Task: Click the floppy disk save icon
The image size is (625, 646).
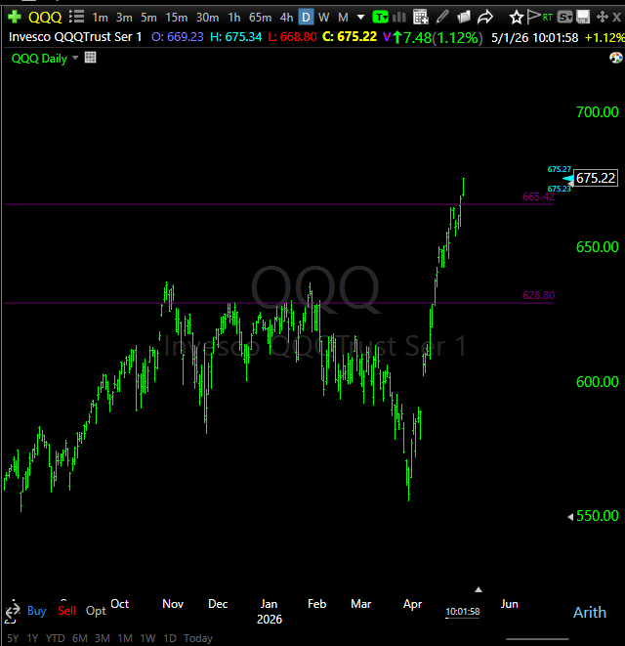Action: (x=583, y=17)
